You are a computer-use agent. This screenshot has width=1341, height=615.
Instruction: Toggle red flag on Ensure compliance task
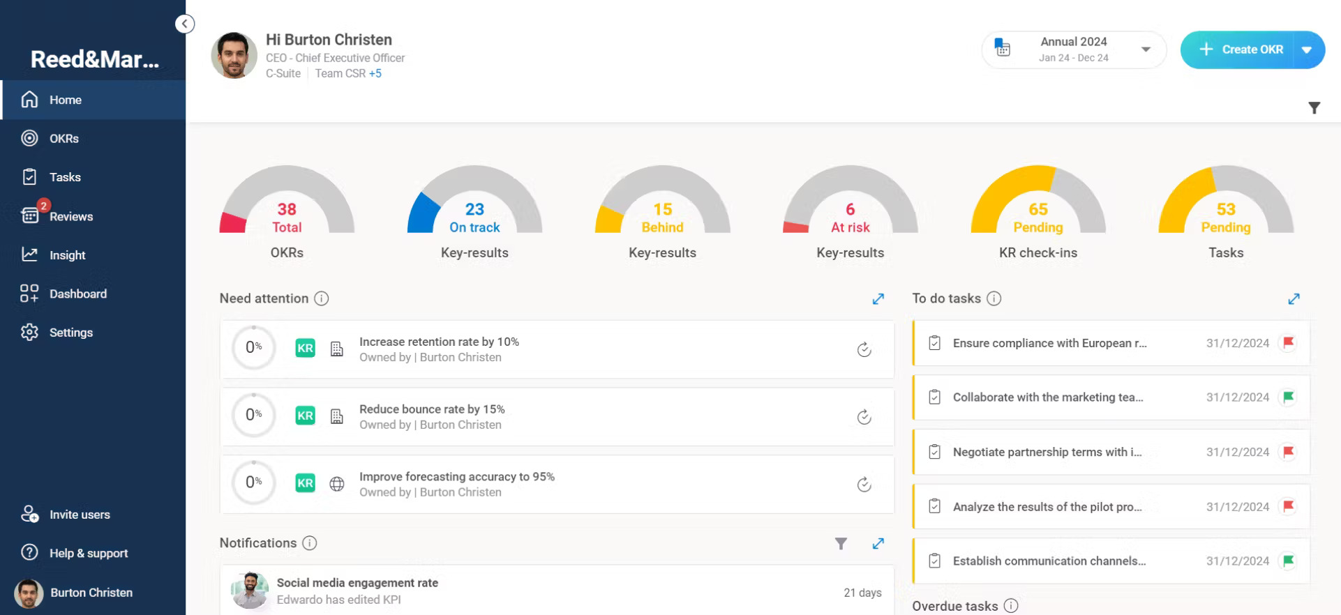click(x=1288, y=343)
